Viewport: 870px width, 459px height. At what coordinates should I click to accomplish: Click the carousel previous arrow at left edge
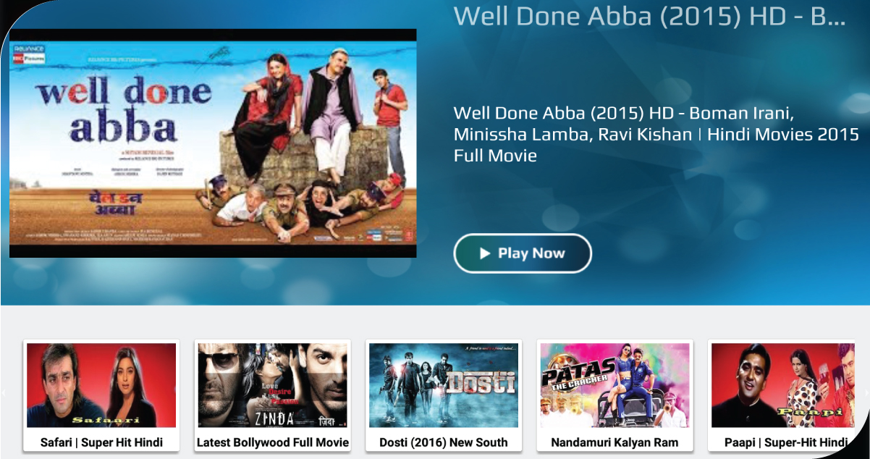coord(4,393)
